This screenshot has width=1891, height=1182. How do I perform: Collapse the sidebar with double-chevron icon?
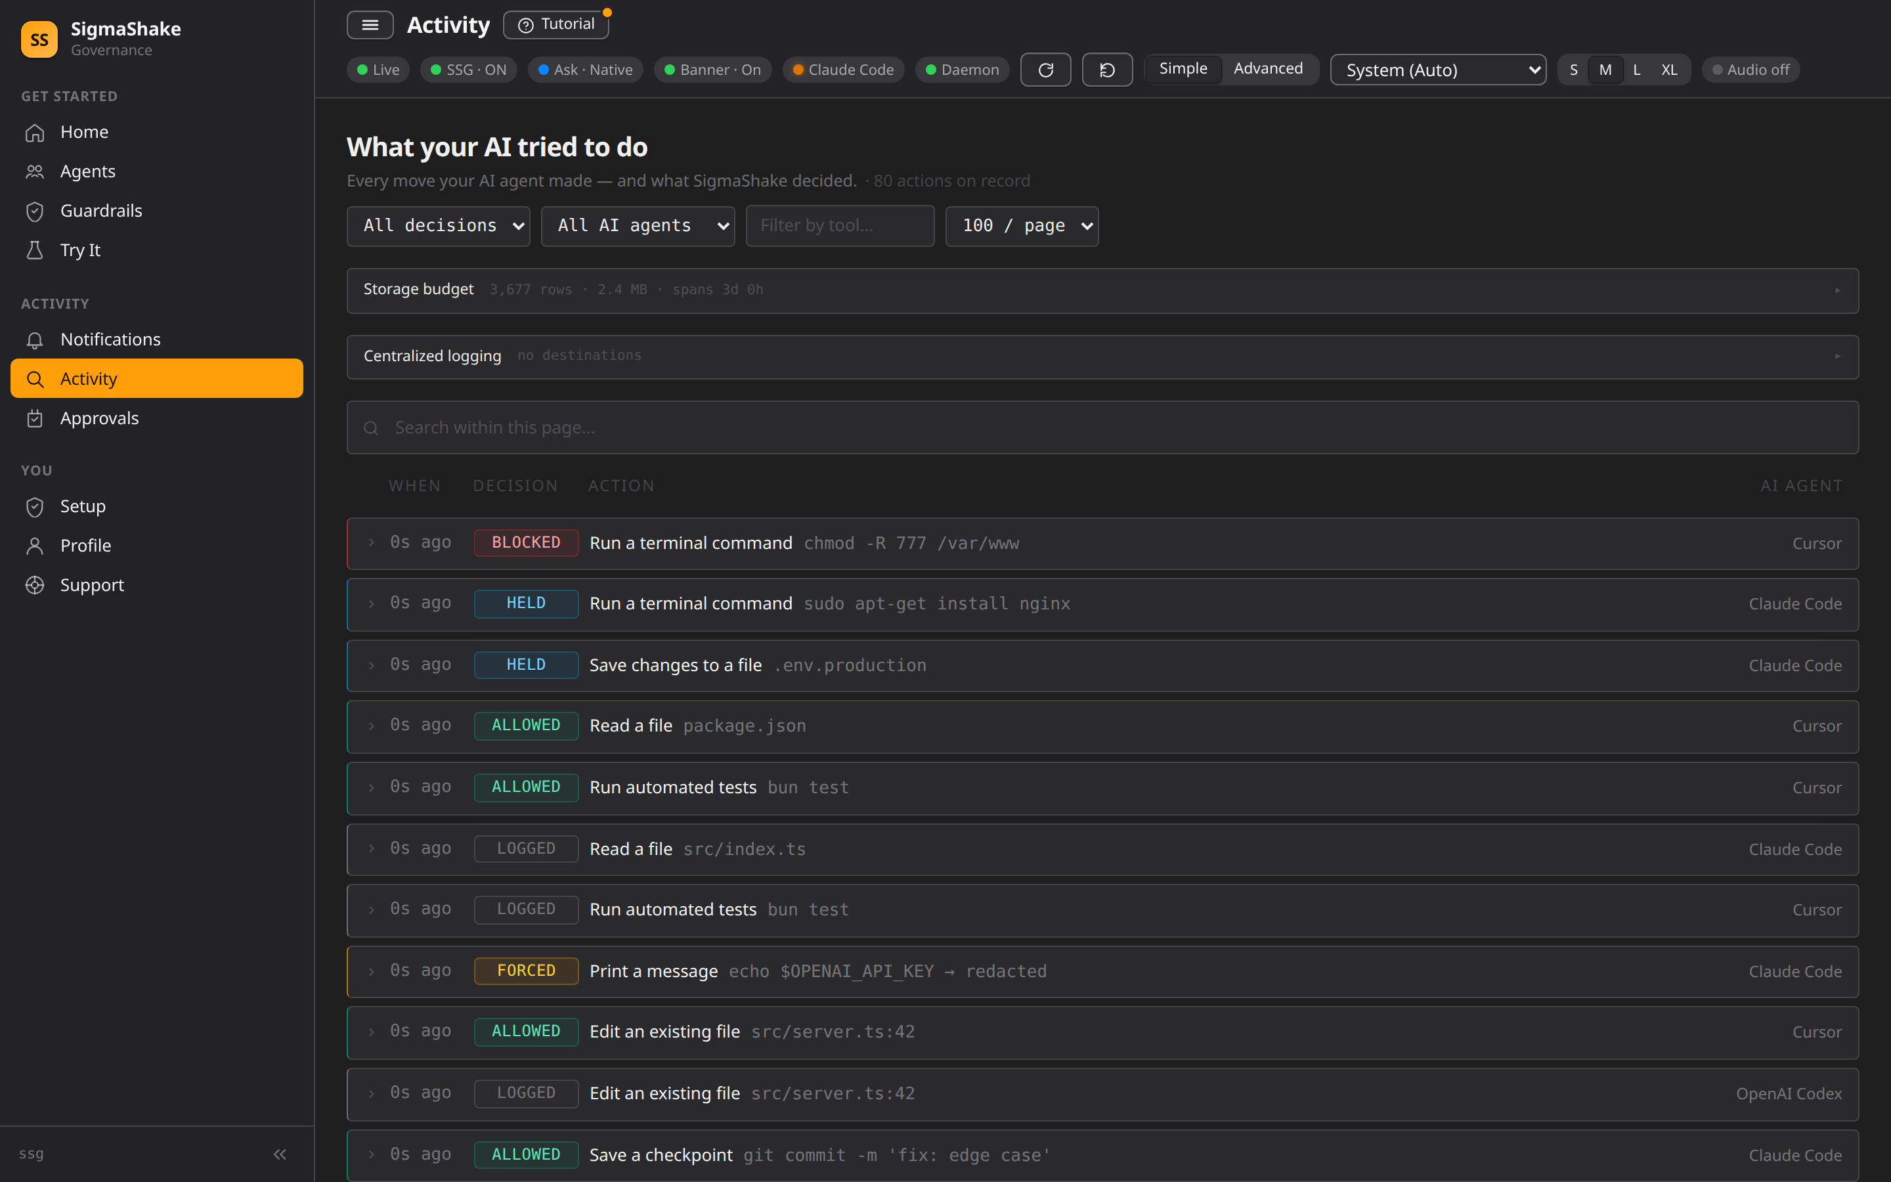tap(280, 1154)
